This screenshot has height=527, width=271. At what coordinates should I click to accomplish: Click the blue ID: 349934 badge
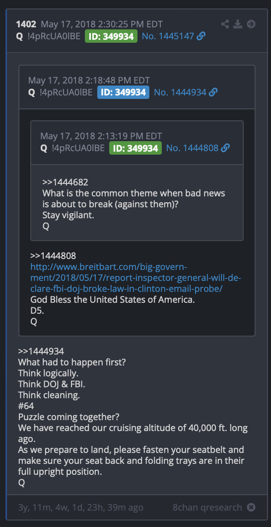tap(124, 92)
